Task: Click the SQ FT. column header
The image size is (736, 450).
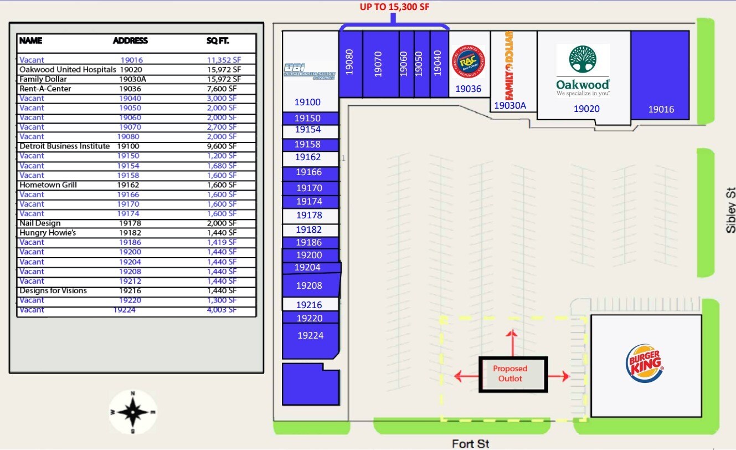Action: pos(218,40)
